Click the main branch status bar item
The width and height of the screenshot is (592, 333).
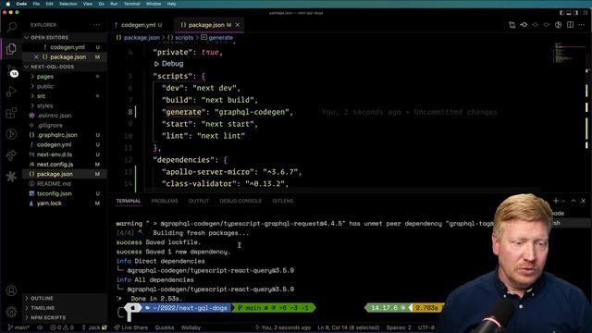coord(18,327)
